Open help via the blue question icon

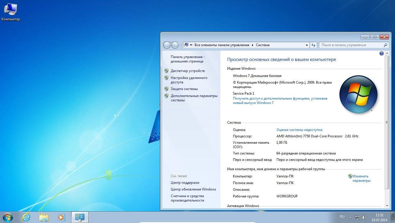click(382, 53)
